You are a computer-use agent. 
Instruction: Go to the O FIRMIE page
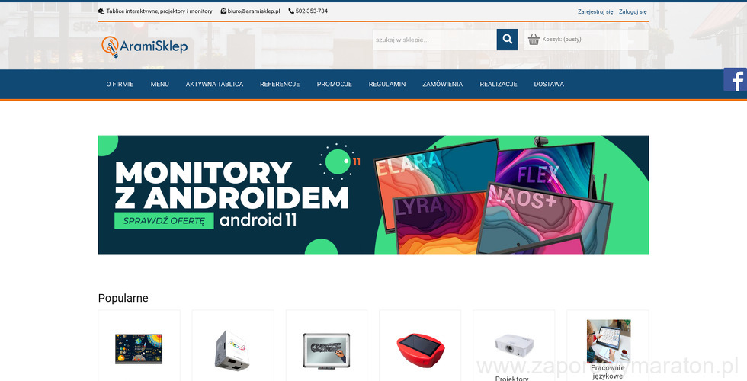pyautogui.click(x=120, y=85)
